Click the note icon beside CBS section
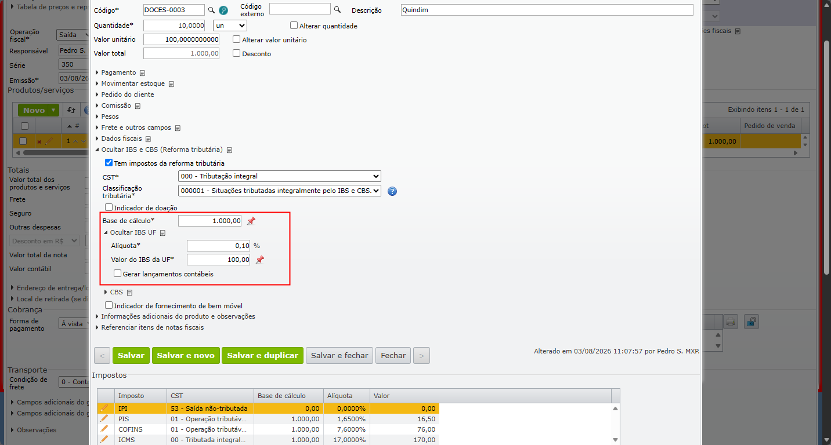The width and height of the screenshot is (831, 445). 129,293
